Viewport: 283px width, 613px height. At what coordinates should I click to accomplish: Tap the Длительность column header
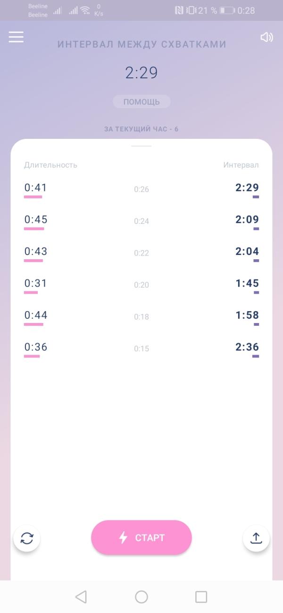click(x=50, y=165)
